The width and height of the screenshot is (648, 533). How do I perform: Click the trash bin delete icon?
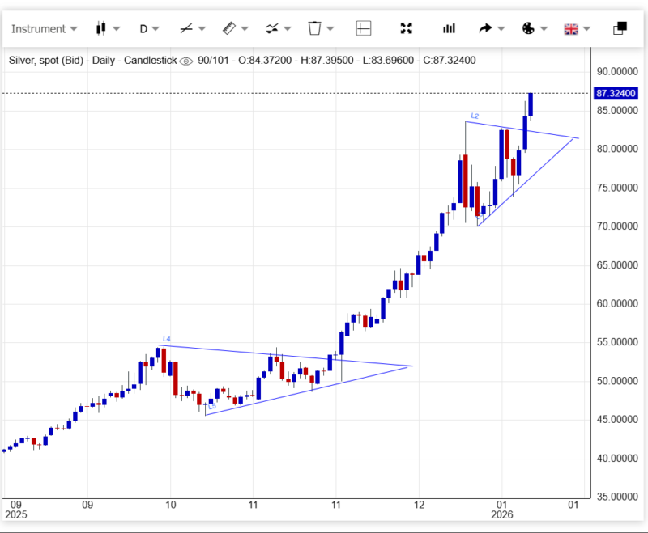pyautogui.click(x=314, y=28)
